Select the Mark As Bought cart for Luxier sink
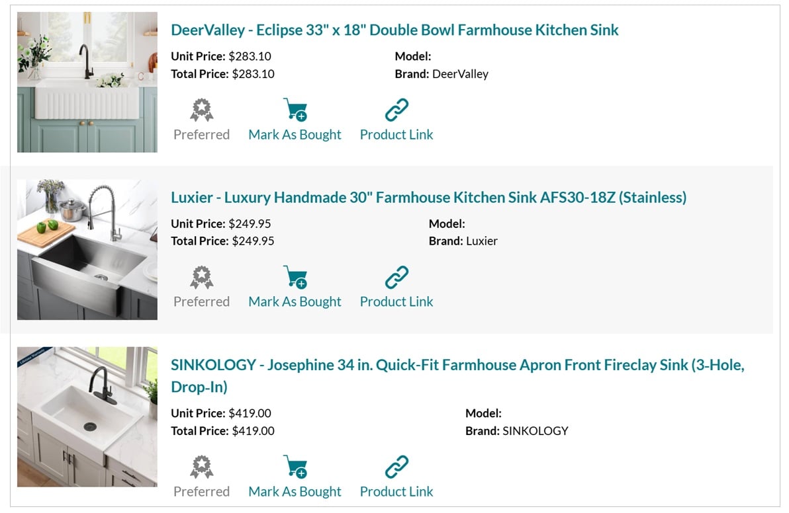 click(x=294, y=276)
